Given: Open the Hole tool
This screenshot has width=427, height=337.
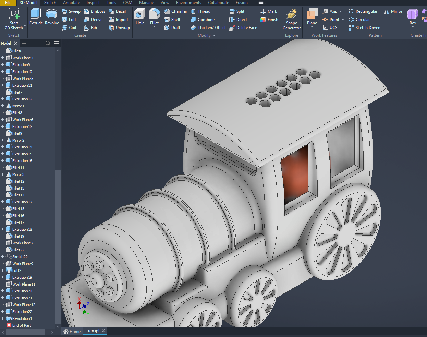Looking at the screenshot, I should 139,16.
